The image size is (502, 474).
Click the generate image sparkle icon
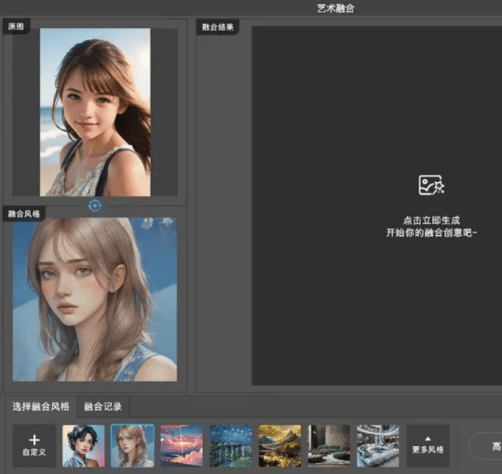tap(431, 184)
